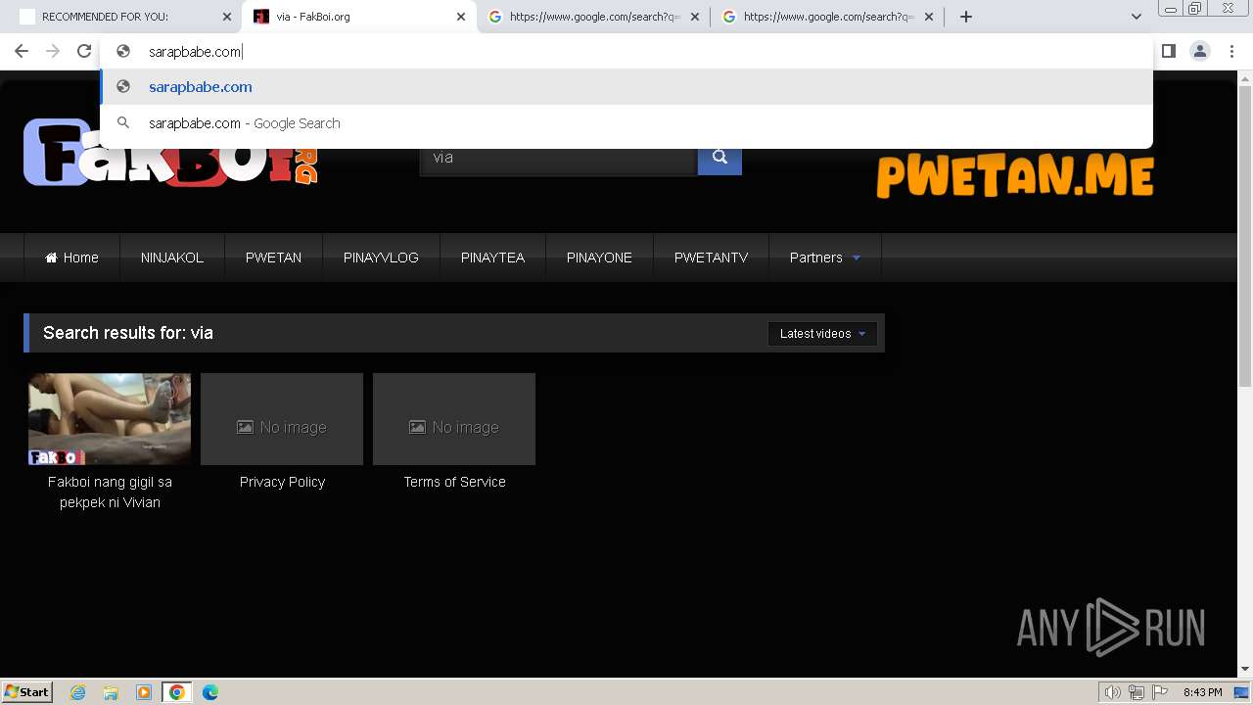Click the browser back arrow
The width and height of the screenshot is (1253, 705).
click(22, 51)
